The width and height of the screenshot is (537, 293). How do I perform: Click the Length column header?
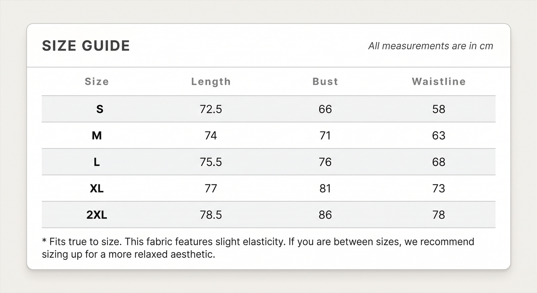coord(211,81)
